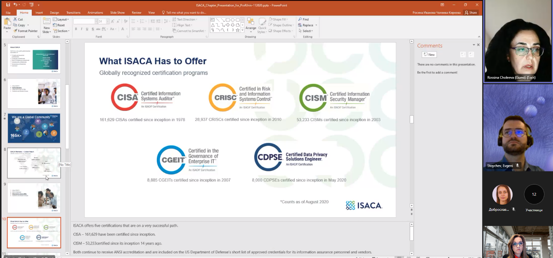Toggle center text alignment

pyautogui.click(x=139, y=29)
